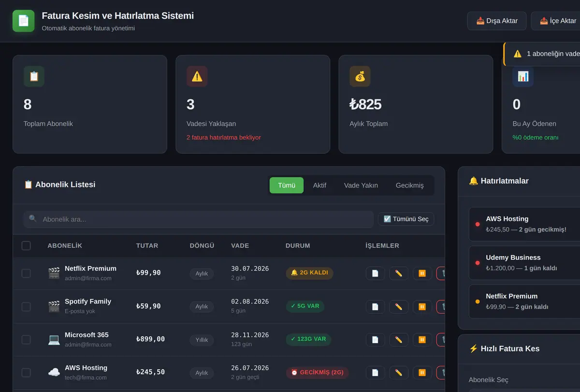Tick the Netflix Premium row checkbox
Image resolution: width=580 pixels, height=392 pixels.
pos(26,274)
